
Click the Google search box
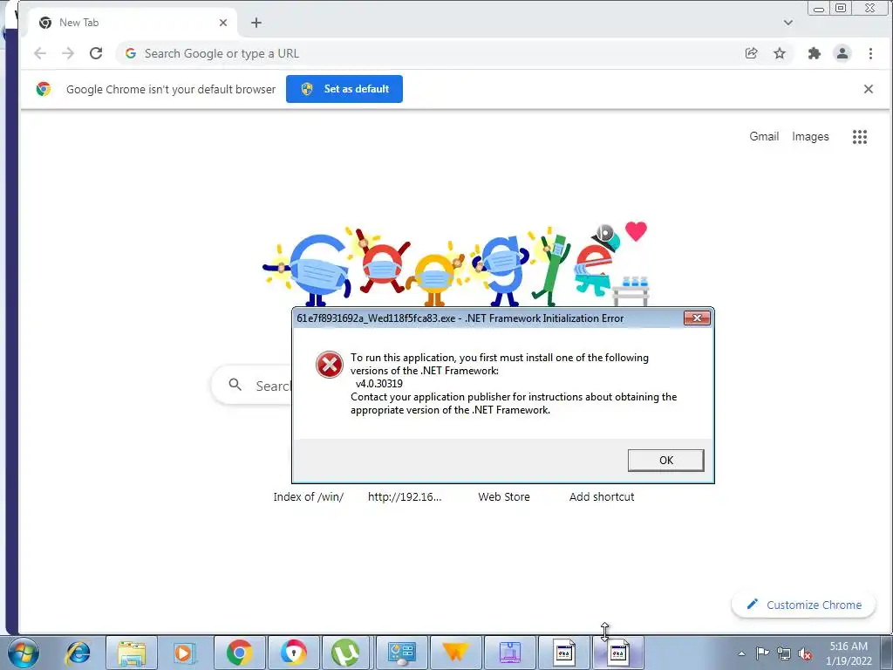click(252, 385)
